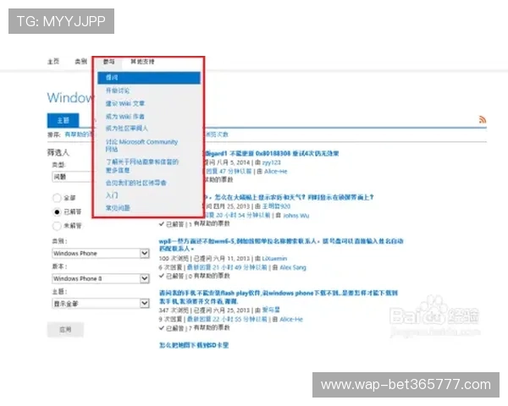Choose 提问 in the dropdown menu
The width and height of the screenshot is (508, 406).
(149, 78)
